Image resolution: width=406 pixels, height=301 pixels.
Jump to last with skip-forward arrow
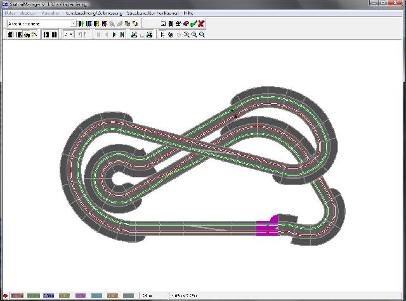pyautogui.click(x=122, y=35)
